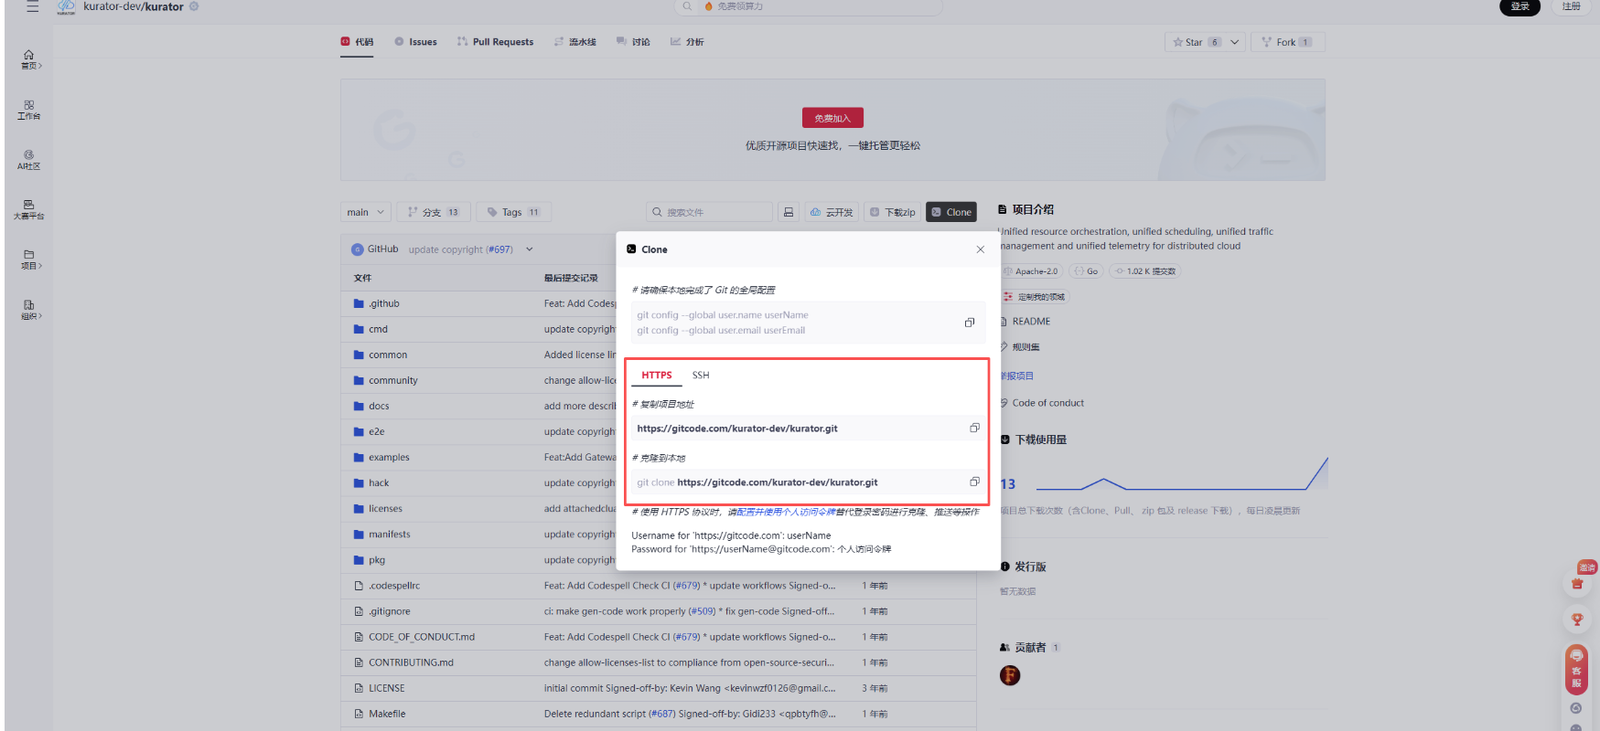Click the 下载zip button
The width and height of the screenshot is (1600, 731).
(892, 212)
